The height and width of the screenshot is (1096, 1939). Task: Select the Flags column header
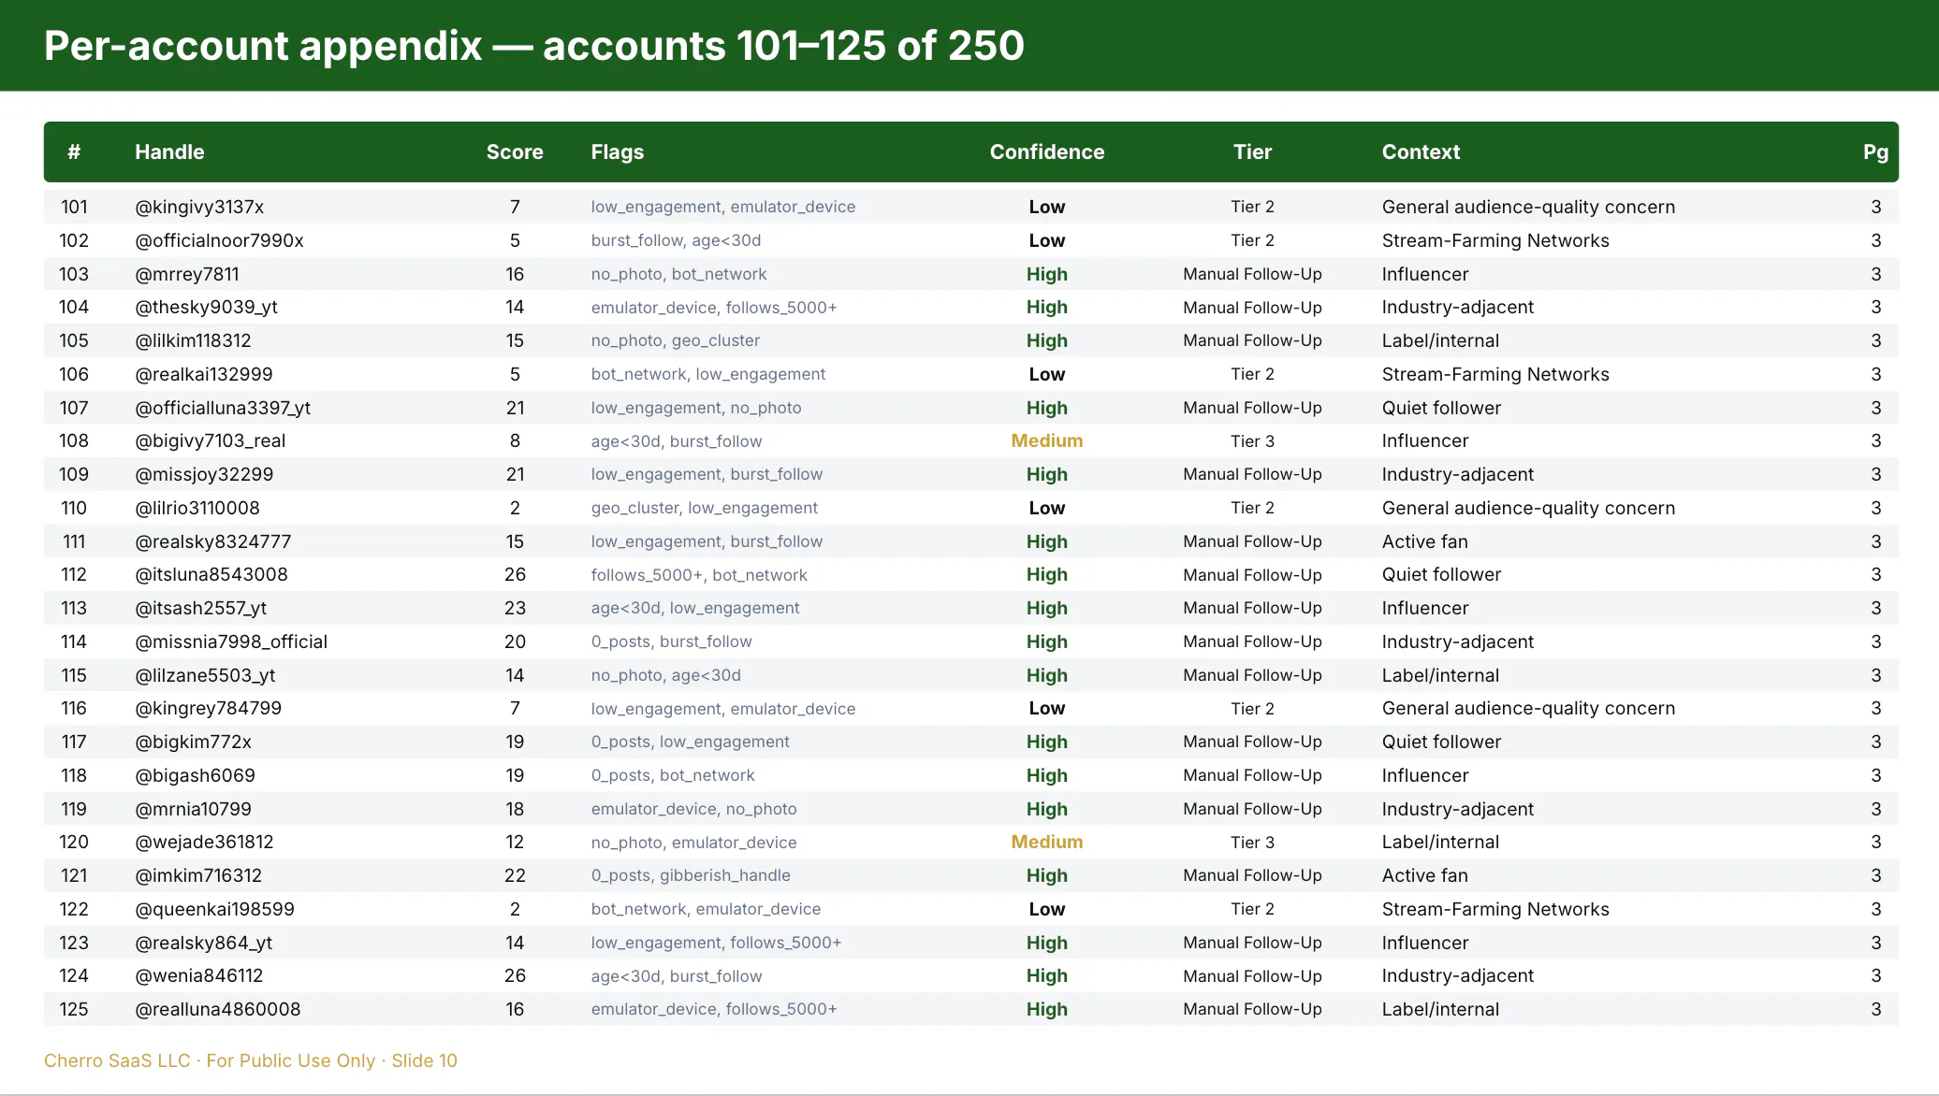click(x=618, y=151)
